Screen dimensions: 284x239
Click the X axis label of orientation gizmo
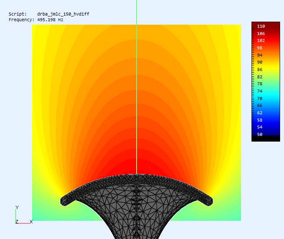click(x=31, y=222)
